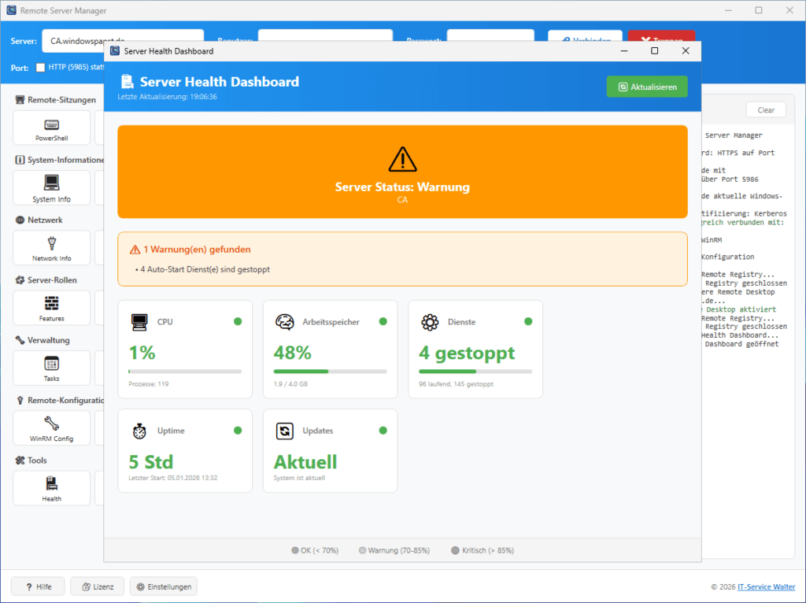Collapse the Remote-Sitzungen sidebar section
Screen dimensions: 806x603
tap(55, 99)
